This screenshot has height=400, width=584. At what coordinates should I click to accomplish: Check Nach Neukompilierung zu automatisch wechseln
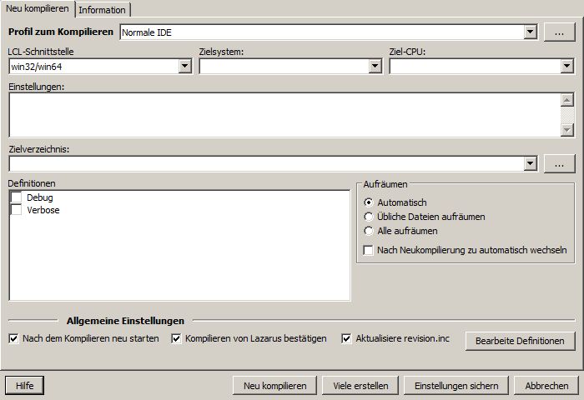(369, 250)
